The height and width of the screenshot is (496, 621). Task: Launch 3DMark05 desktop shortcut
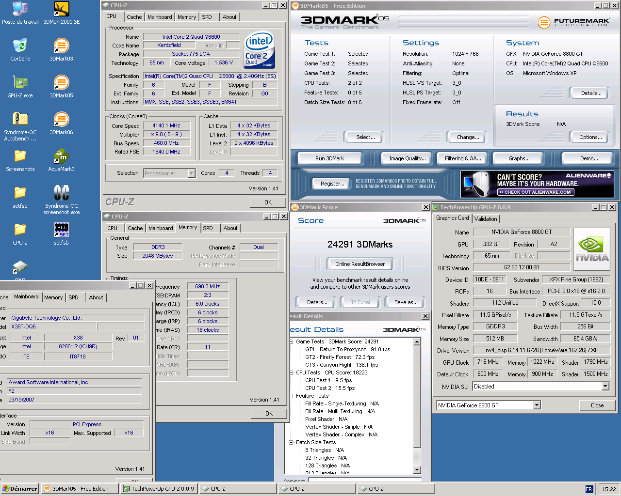click(x=61, y=87)
